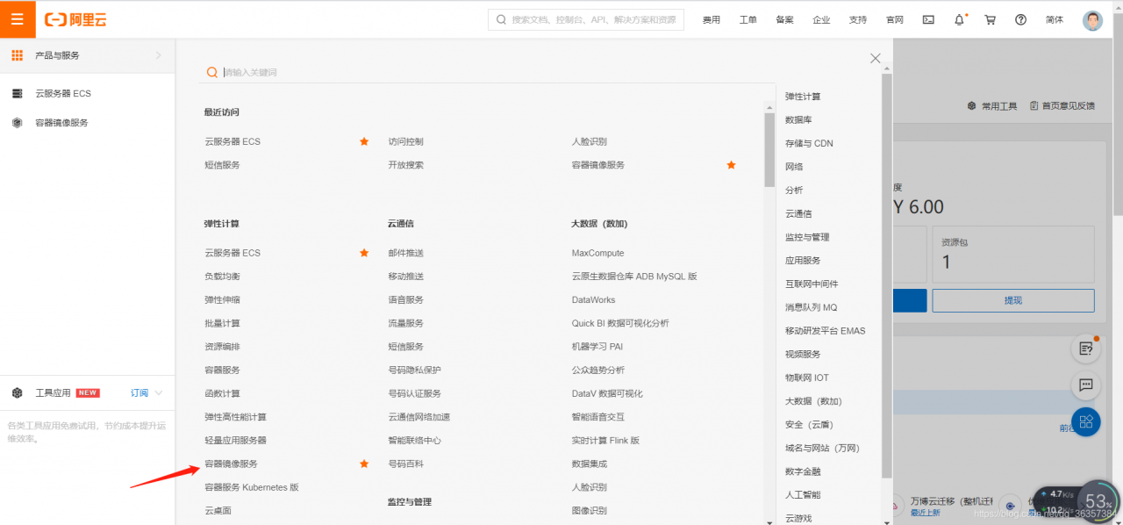1123x525 pixels.
Task: Open the shopping cart
Action: [990, 18]
